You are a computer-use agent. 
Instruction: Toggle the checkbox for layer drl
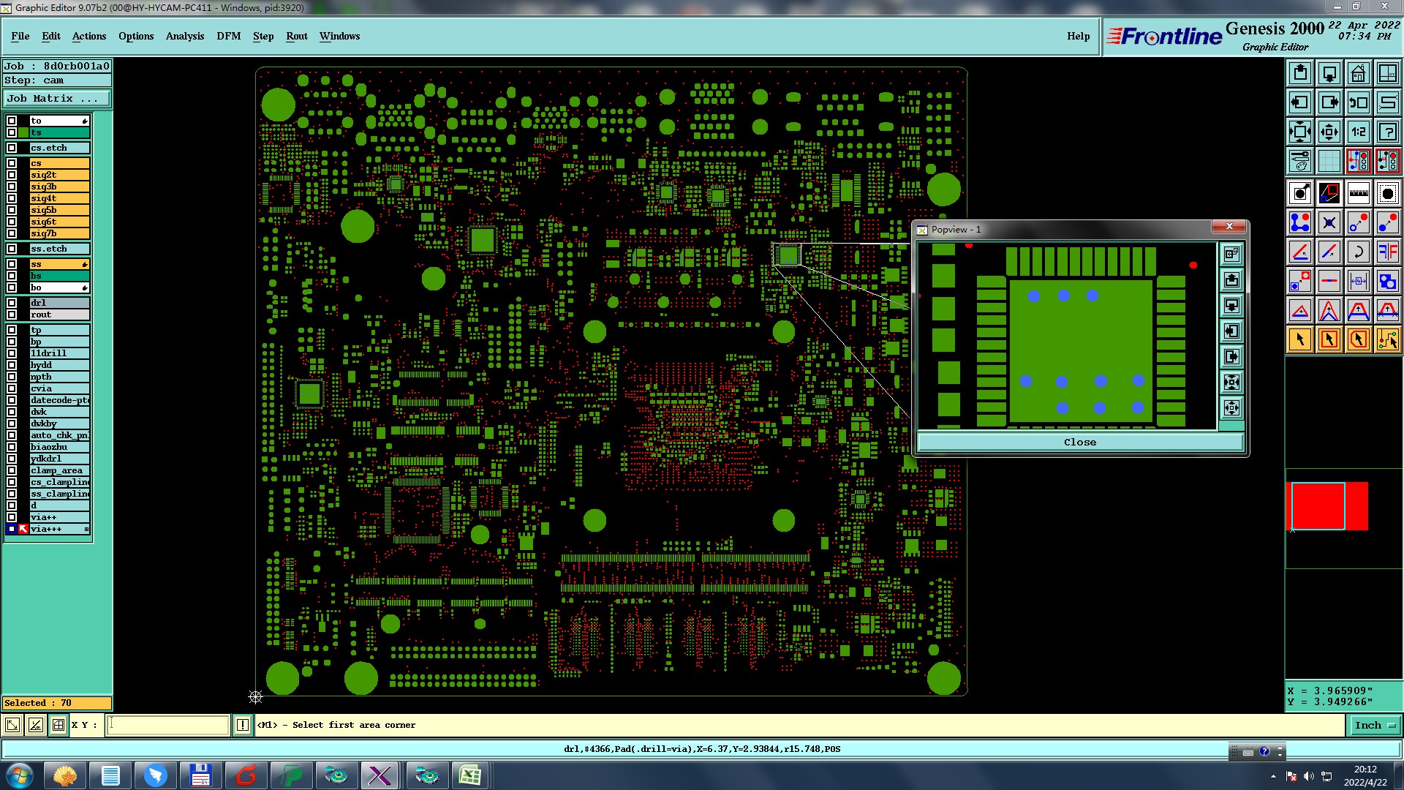[12, 303]
